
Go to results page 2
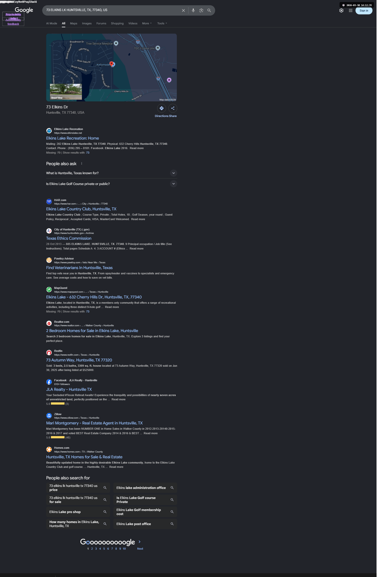coord(92,549)
